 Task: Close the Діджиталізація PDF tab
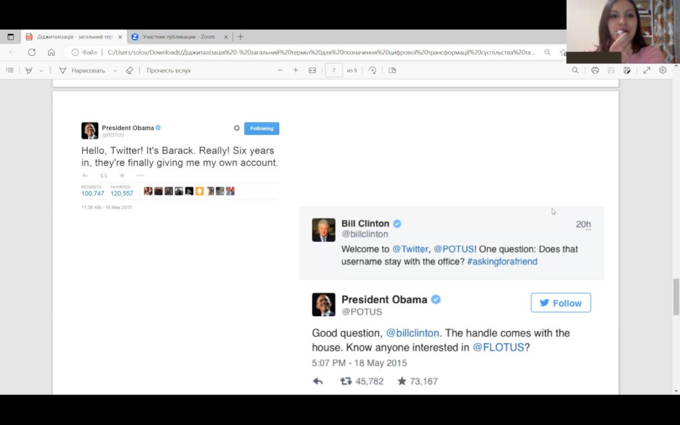point(120,37)
